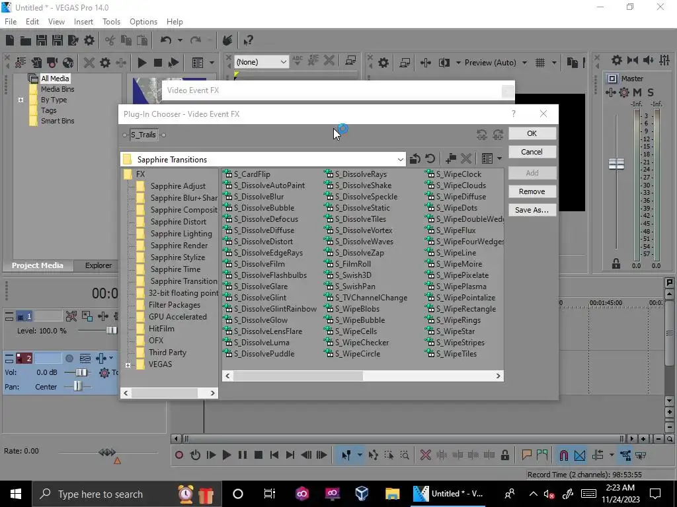Click Move plug-in up folder icon
The width and height of the screenshot is (677, 507).
coord(415,158)
